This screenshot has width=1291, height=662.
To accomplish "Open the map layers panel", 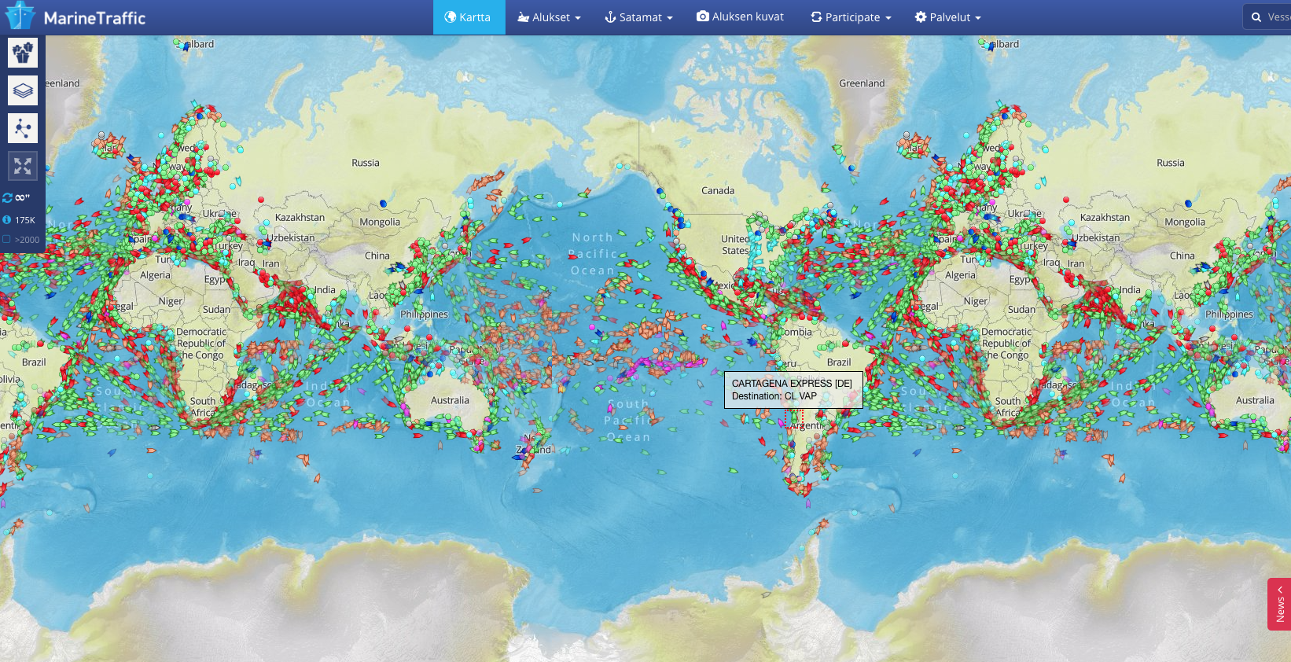I will click(x=23, y=90).
